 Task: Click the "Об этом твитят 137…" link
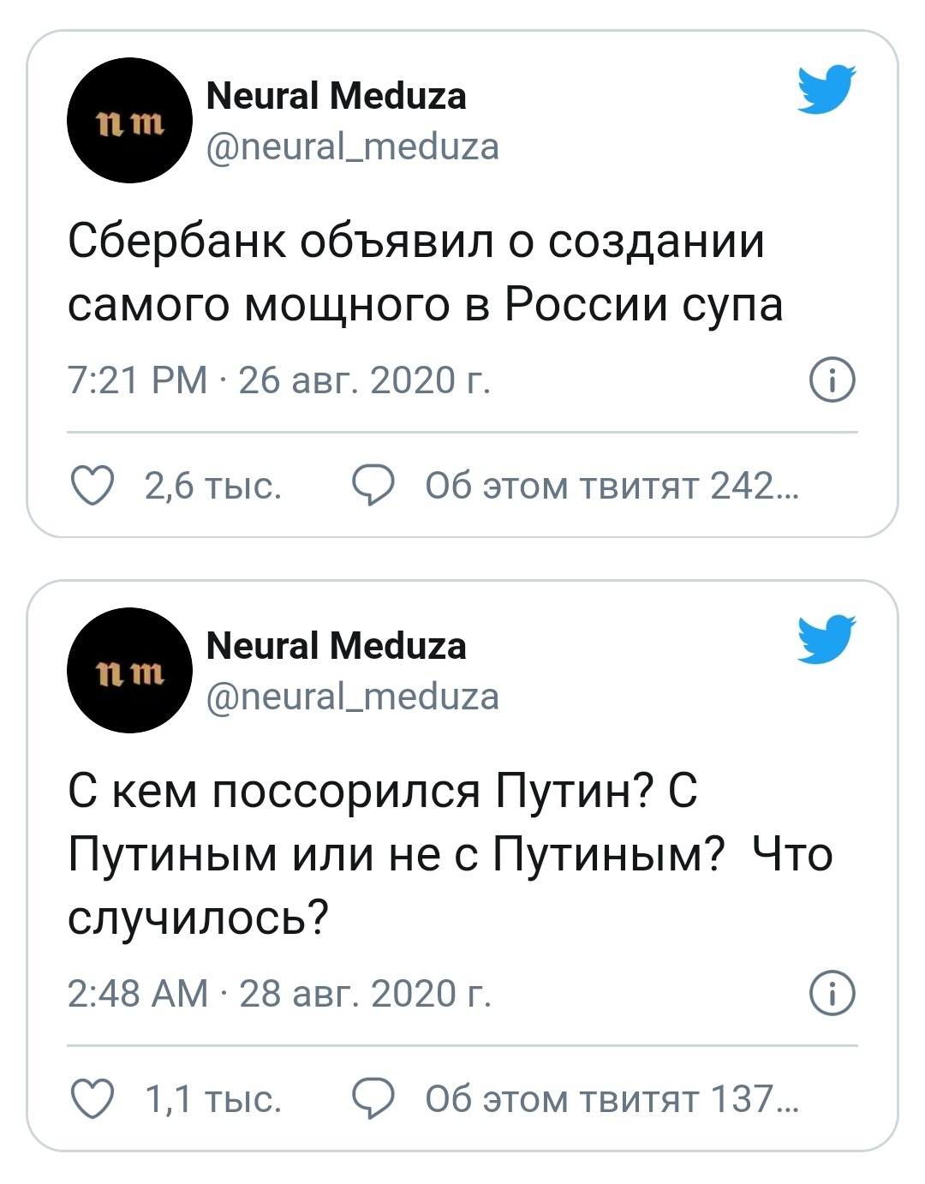pyautogui.click(x=612, y=1098)
